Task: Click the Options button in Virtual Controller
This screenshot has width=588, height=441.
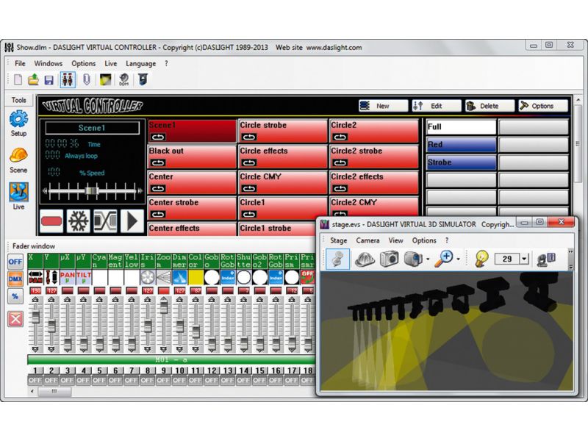Action: [x=543, y=106]
